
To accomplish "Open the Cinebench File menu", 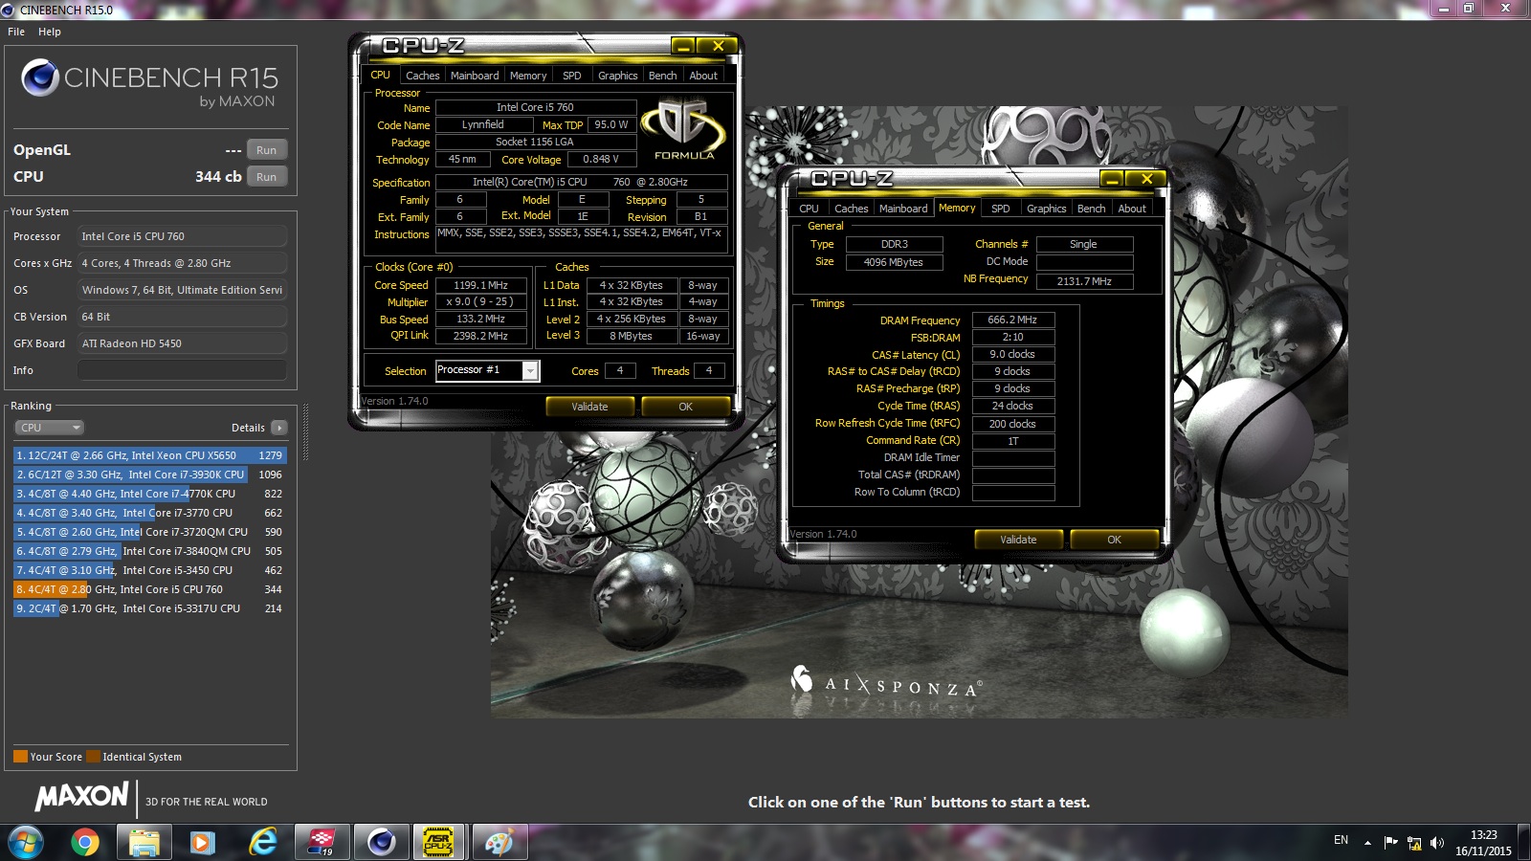I will click(16, 32).
